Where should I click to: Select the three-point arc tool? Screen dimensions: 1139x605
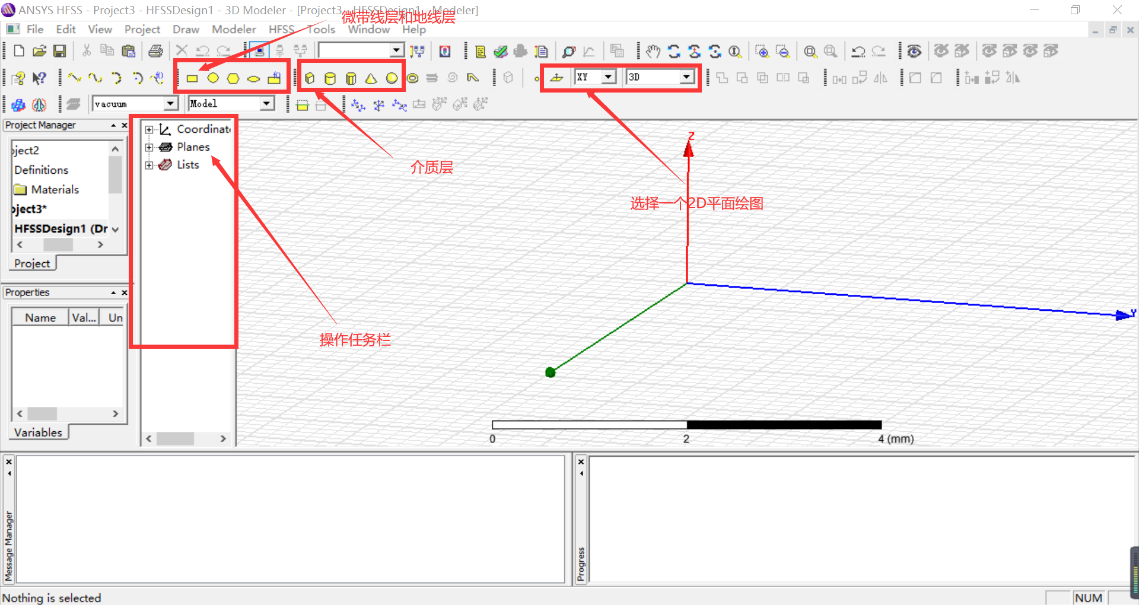[116, 78]
